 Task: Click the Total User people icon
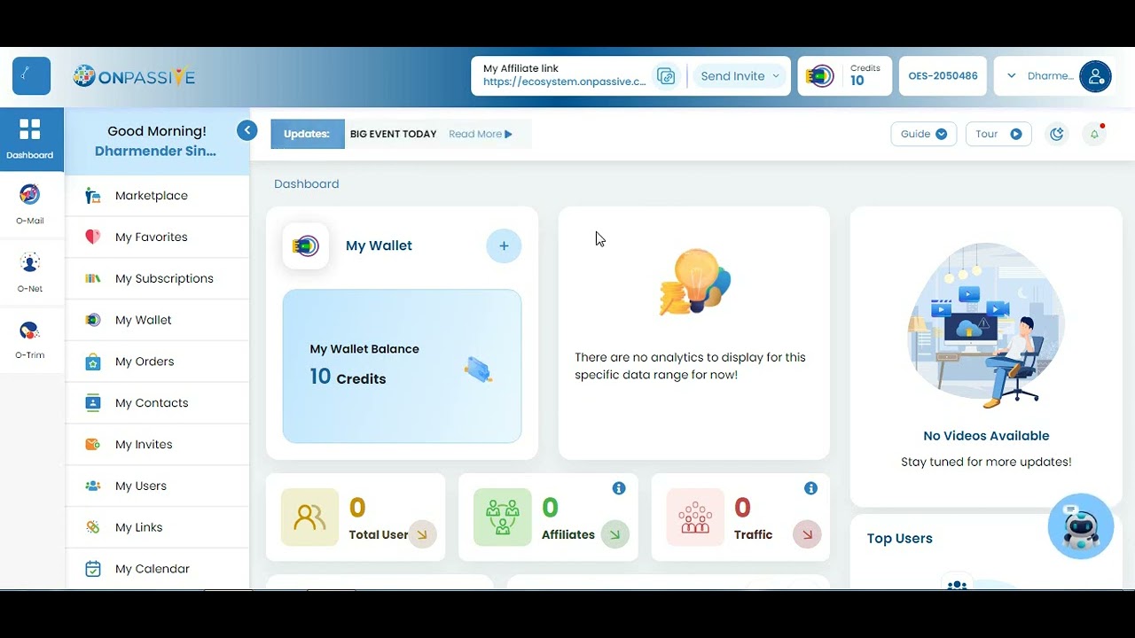[x=309, y=517]
